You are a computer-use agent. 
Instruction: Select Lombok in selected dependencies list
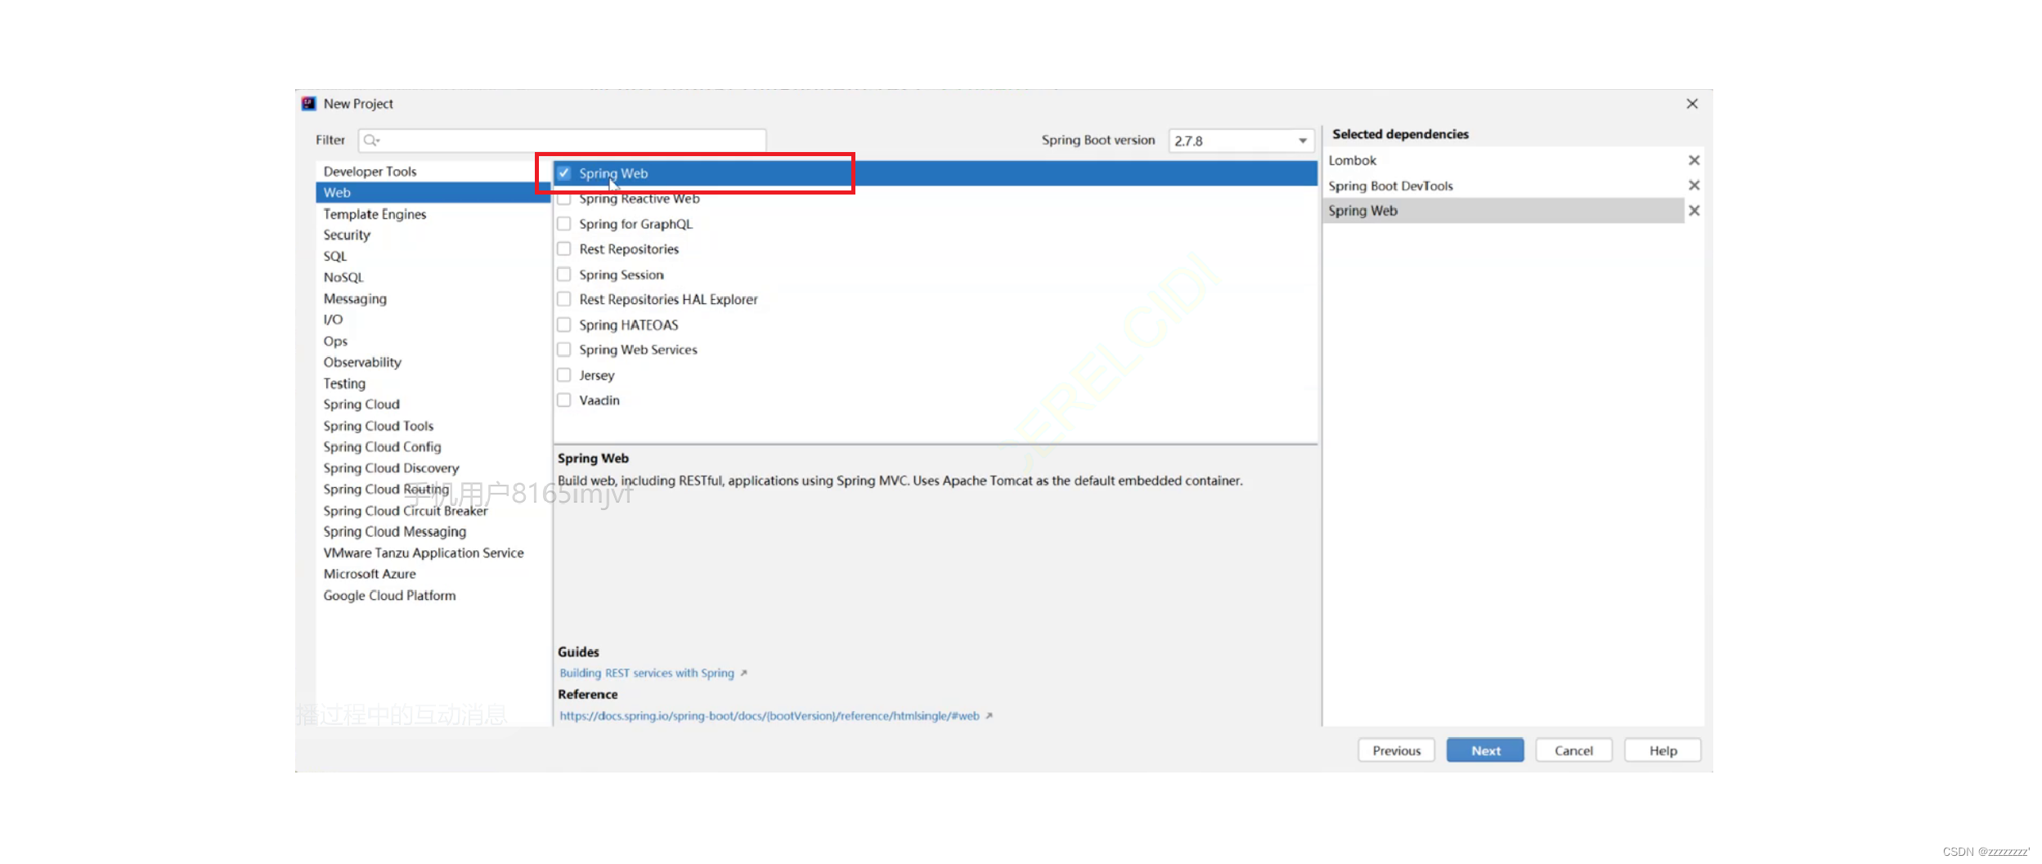(x=1503, y=160)
